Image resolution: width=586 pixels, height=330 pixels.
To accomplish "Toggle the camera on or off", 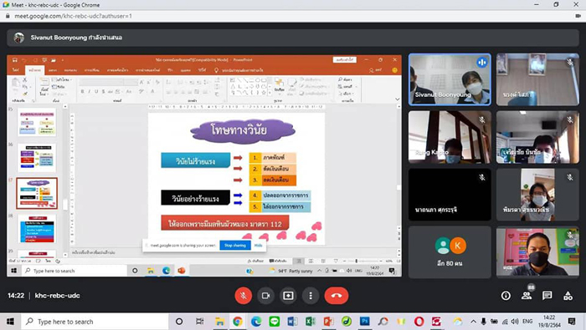I will coord(265,296).
